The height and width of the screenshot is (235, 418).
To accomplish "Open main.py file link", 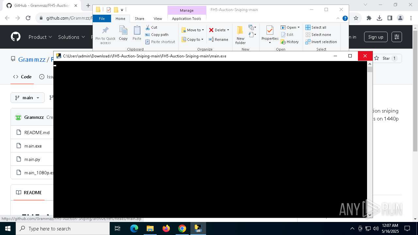I will (x=32, y=159).
